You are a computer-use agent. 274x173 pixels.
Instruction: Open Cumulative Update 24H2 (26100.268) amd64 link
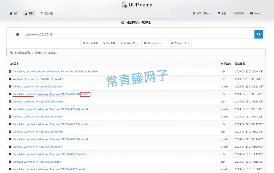(x=50, y=124)
